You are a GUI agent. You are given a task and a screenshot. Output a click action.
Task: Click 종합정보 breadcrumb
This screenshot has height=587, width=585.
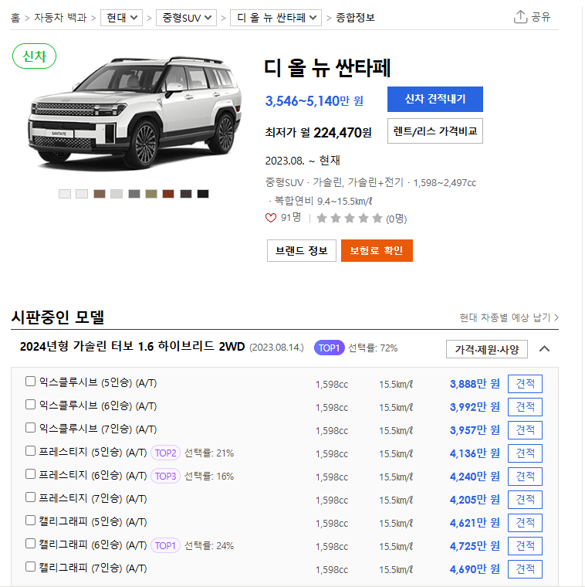[355, 18]
